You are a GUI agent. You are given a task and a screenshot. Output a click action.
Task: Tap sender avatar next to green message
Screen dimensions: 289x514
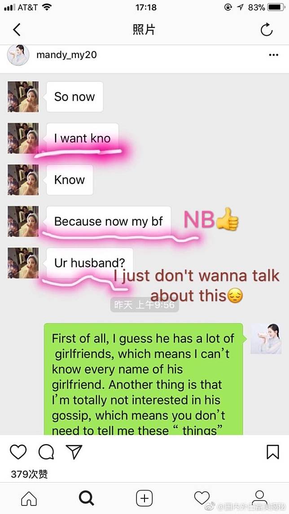[266, 338]
